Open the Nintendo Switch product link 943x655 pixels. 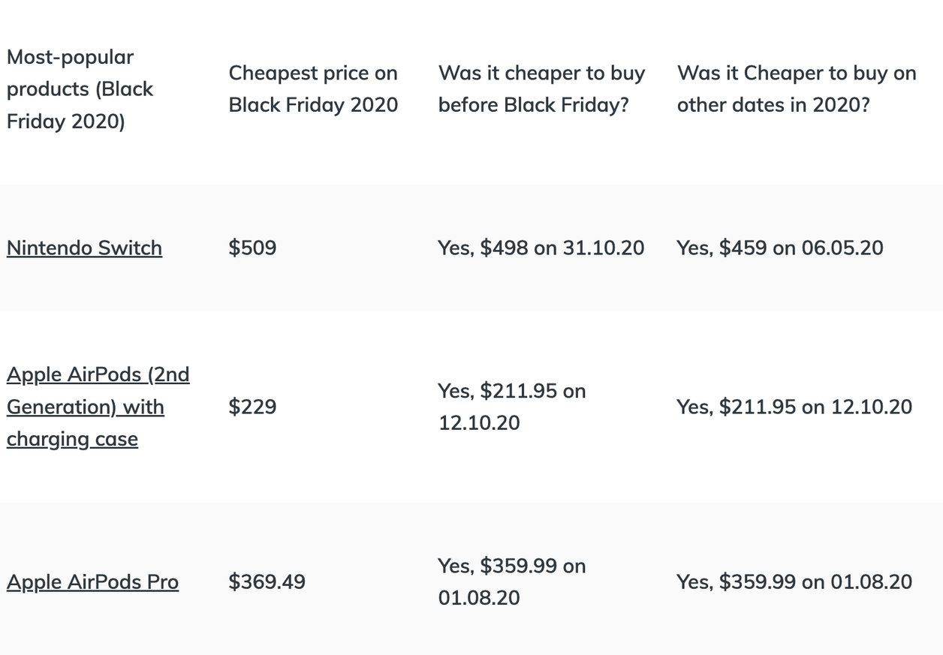(84, 248)
